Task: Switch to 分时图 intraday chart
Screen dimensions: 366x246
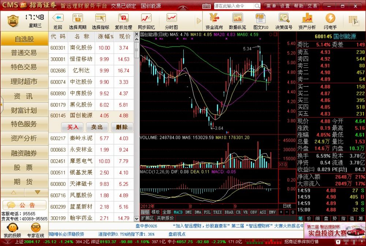Action: tap(171, 21)
